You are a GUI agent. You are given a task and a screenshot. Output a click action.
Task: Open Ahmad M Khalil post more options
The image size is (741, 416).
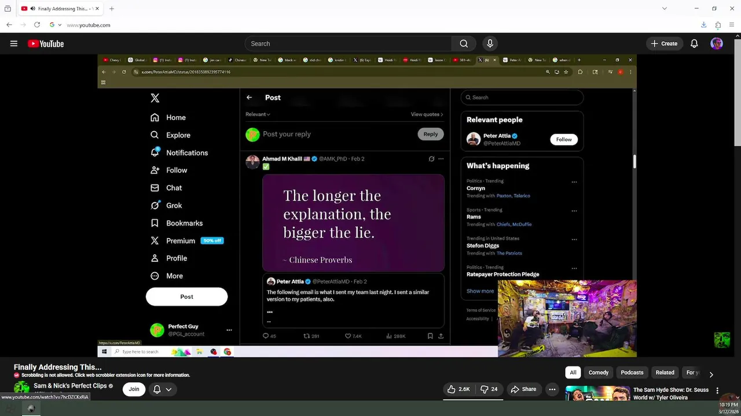441,159
